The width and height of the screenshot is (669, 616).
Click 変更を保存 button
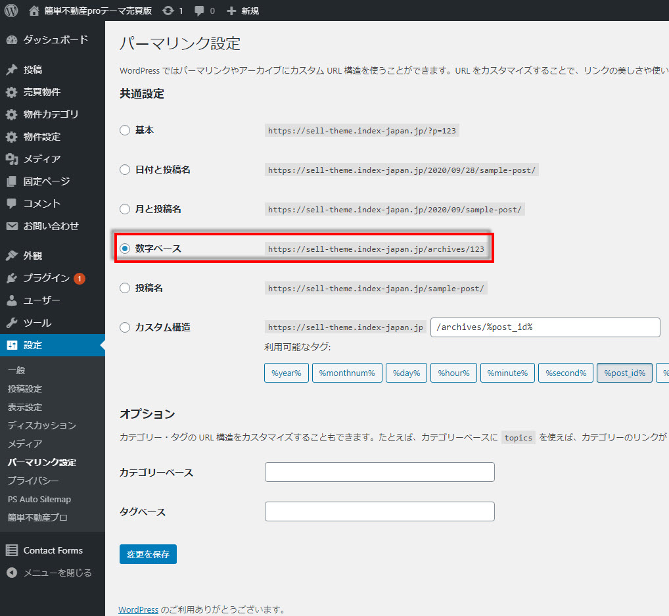(148, 554)
